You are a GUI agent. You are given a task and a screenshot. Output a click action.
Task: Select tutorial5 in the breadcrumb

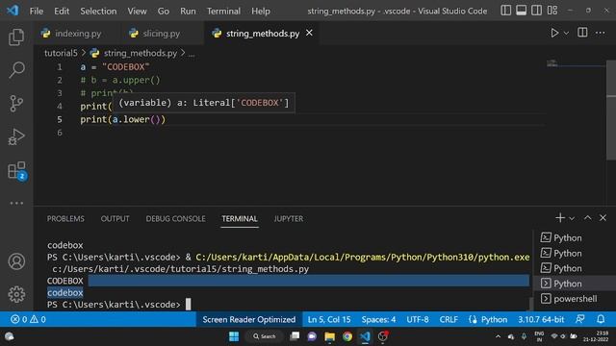tap(61, 53)
